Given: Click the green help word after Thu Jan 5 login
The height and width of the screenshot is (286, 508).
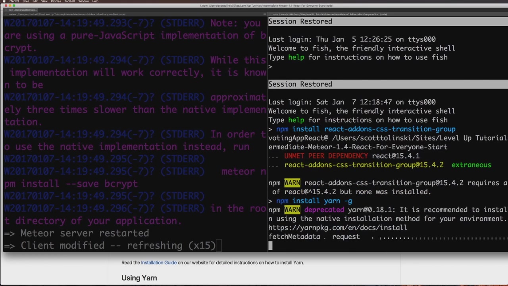Looking at the screenshot, I should [296, 57].
